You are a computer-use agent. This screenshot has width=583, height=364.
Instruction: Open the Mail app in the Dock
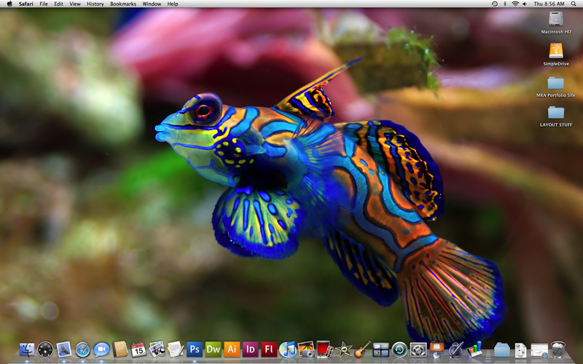(64, 349)
